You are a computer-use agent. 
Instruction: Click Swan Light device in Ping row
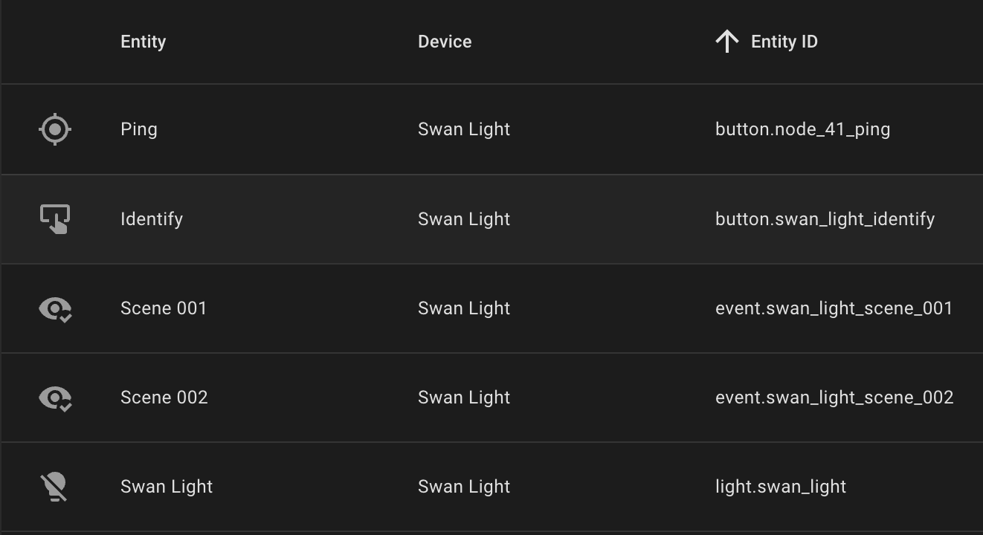pyautogui.click(x=463, y=129)
